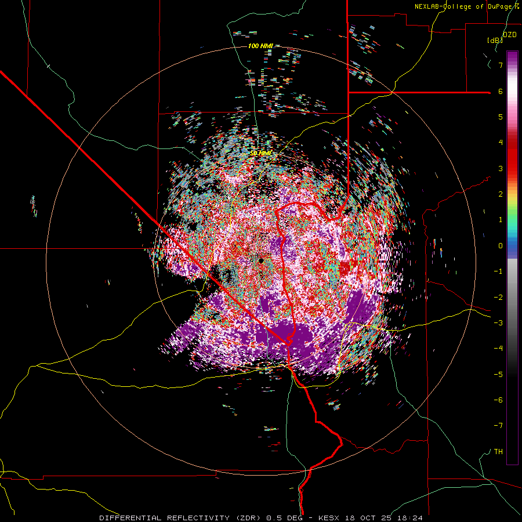Click the legend value -1
Viewport: 522px width, 522px height.
498,271
